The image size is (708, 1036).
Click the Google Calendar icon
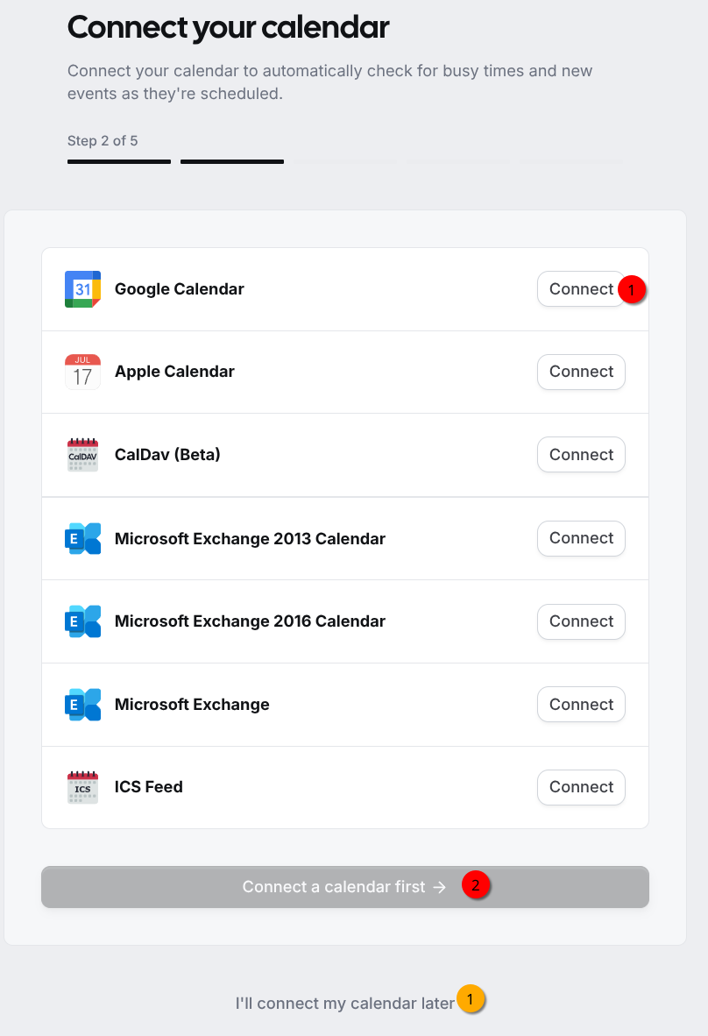coord(82,289)
